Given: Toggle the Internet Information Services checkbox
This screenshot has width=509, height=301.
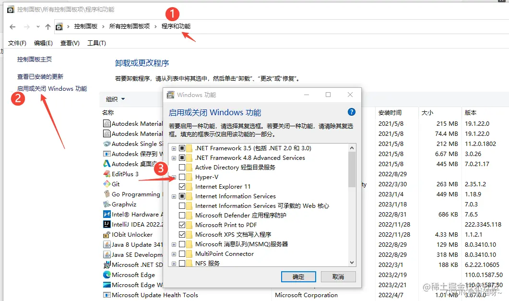Looking at the screenshot, I should (x=182, y=196).
